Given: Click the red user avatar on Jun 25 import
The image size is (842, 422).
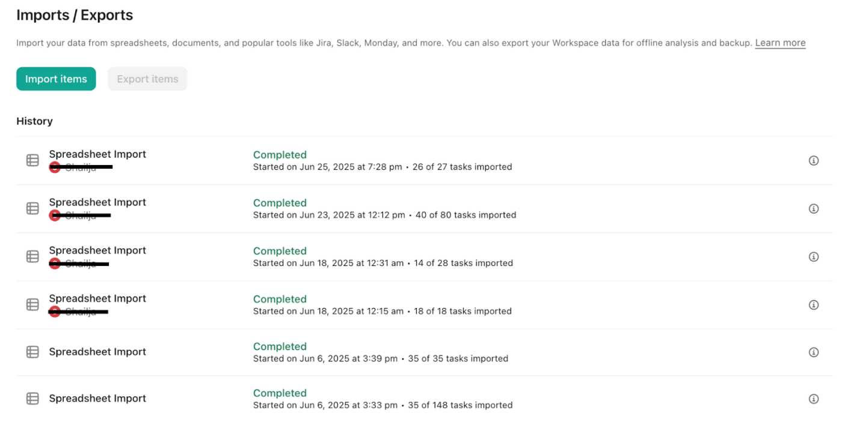Looking at the screenshot, I should 55,167.
